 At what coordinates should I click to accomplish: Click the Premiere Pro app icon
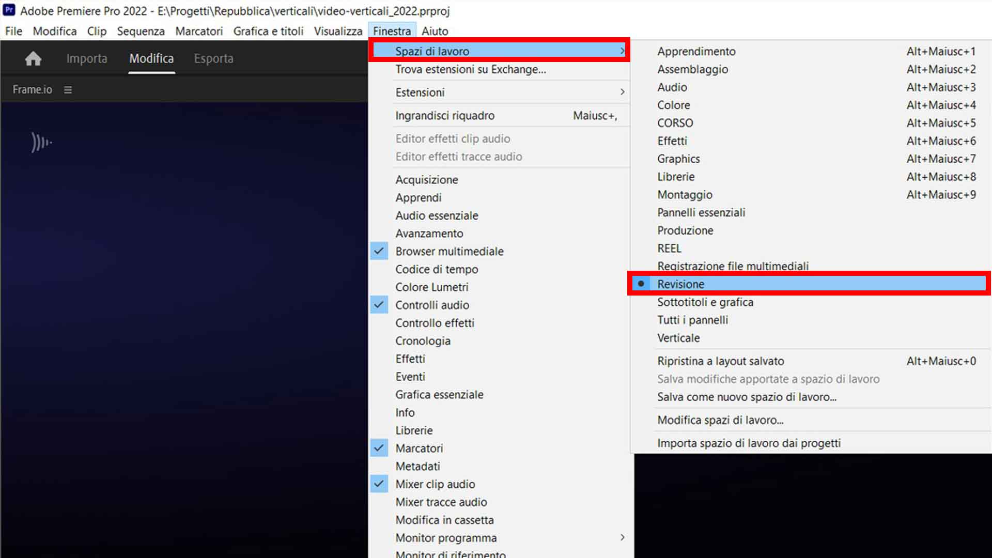pos(9,10)
